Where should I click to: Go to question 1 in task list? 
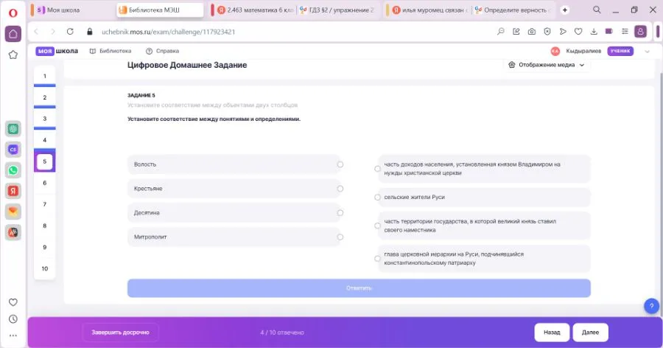tap(45, 76)
